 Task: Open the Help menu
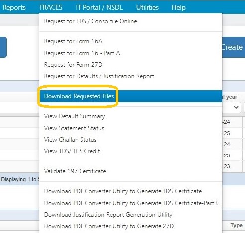pyautogui.click(x=179, y=7)
